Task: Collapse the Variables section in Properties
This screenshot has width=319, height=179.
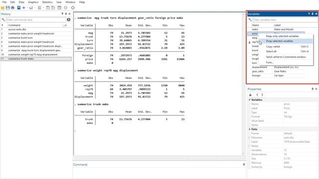Action: (x=249, y=100)
